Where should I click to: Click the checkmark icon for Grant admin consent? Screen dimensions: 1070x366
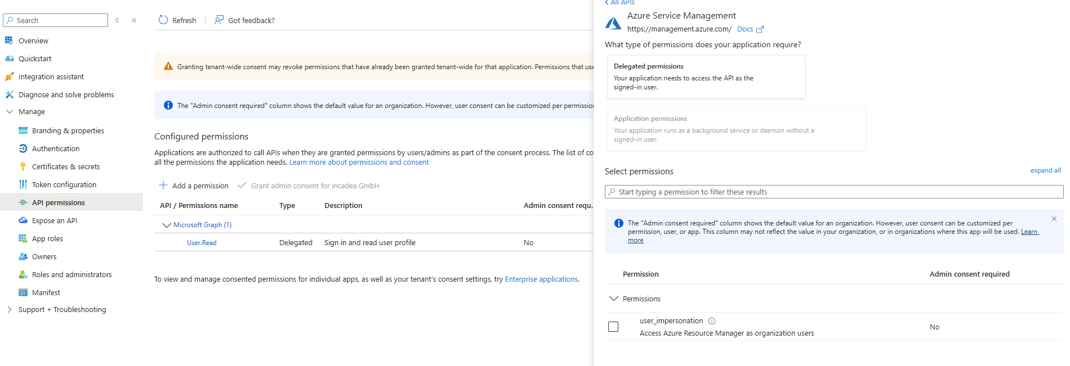[242, 185]
